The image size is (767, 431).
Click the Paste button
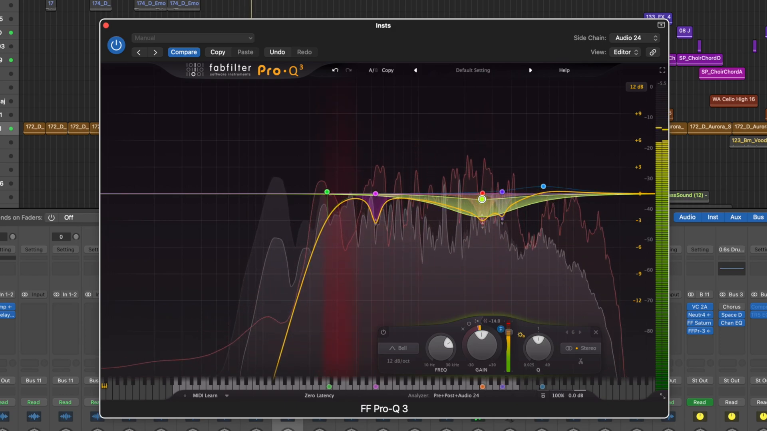pyautogui.click(x=245, y=52)
